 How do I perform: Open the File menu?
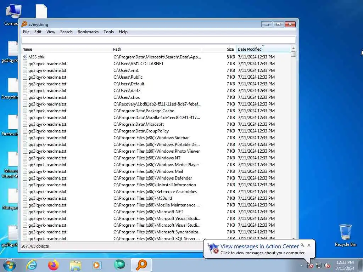(26, 32)
